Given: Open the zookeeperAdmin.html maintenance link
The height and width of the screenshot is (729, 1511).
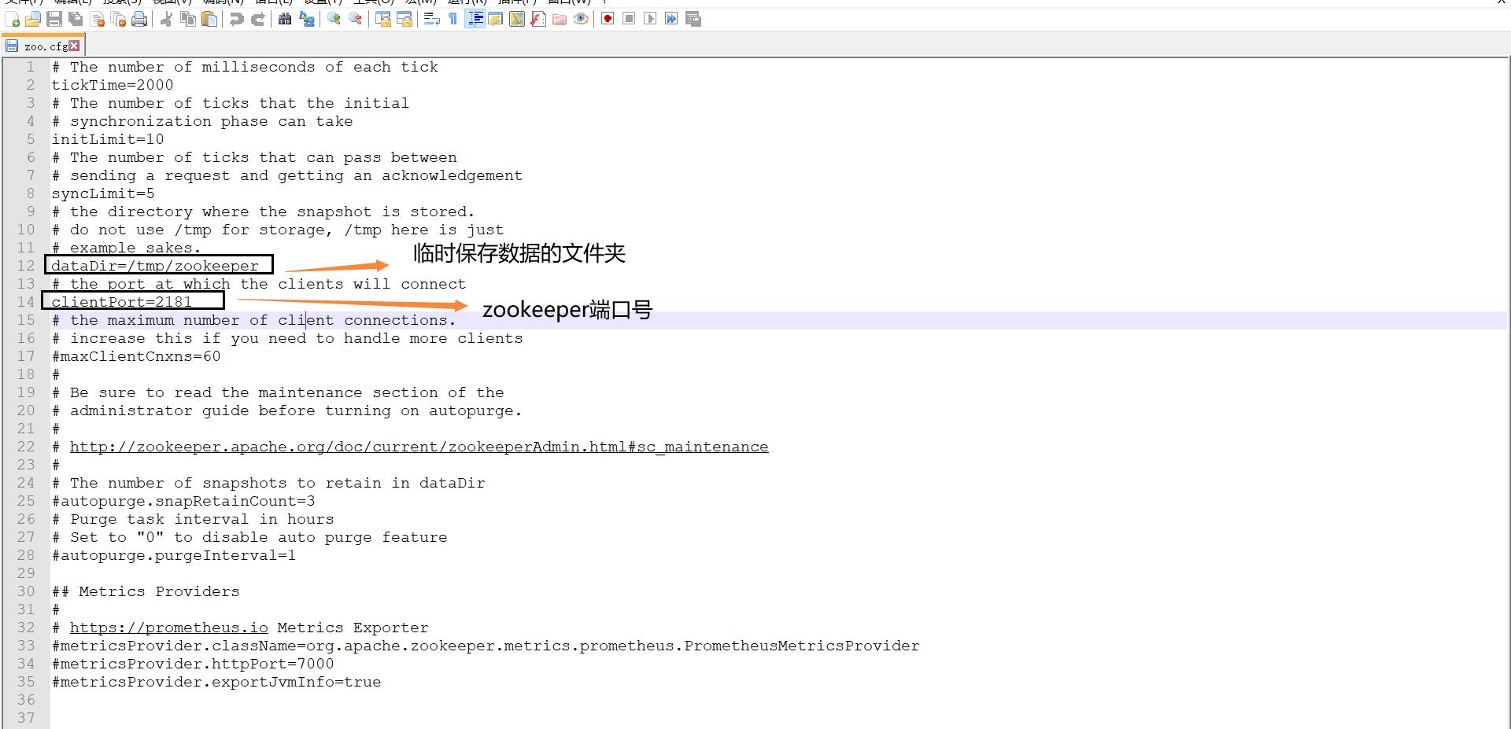Looking at the screenshot, I should click(419, 447).
